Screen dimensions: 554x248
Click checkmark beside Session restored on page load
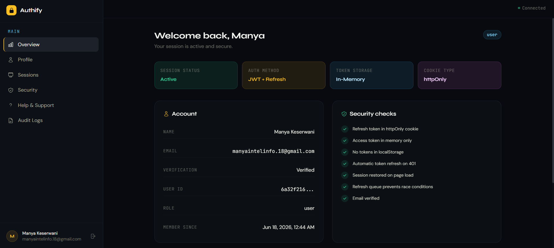(345, 175)
